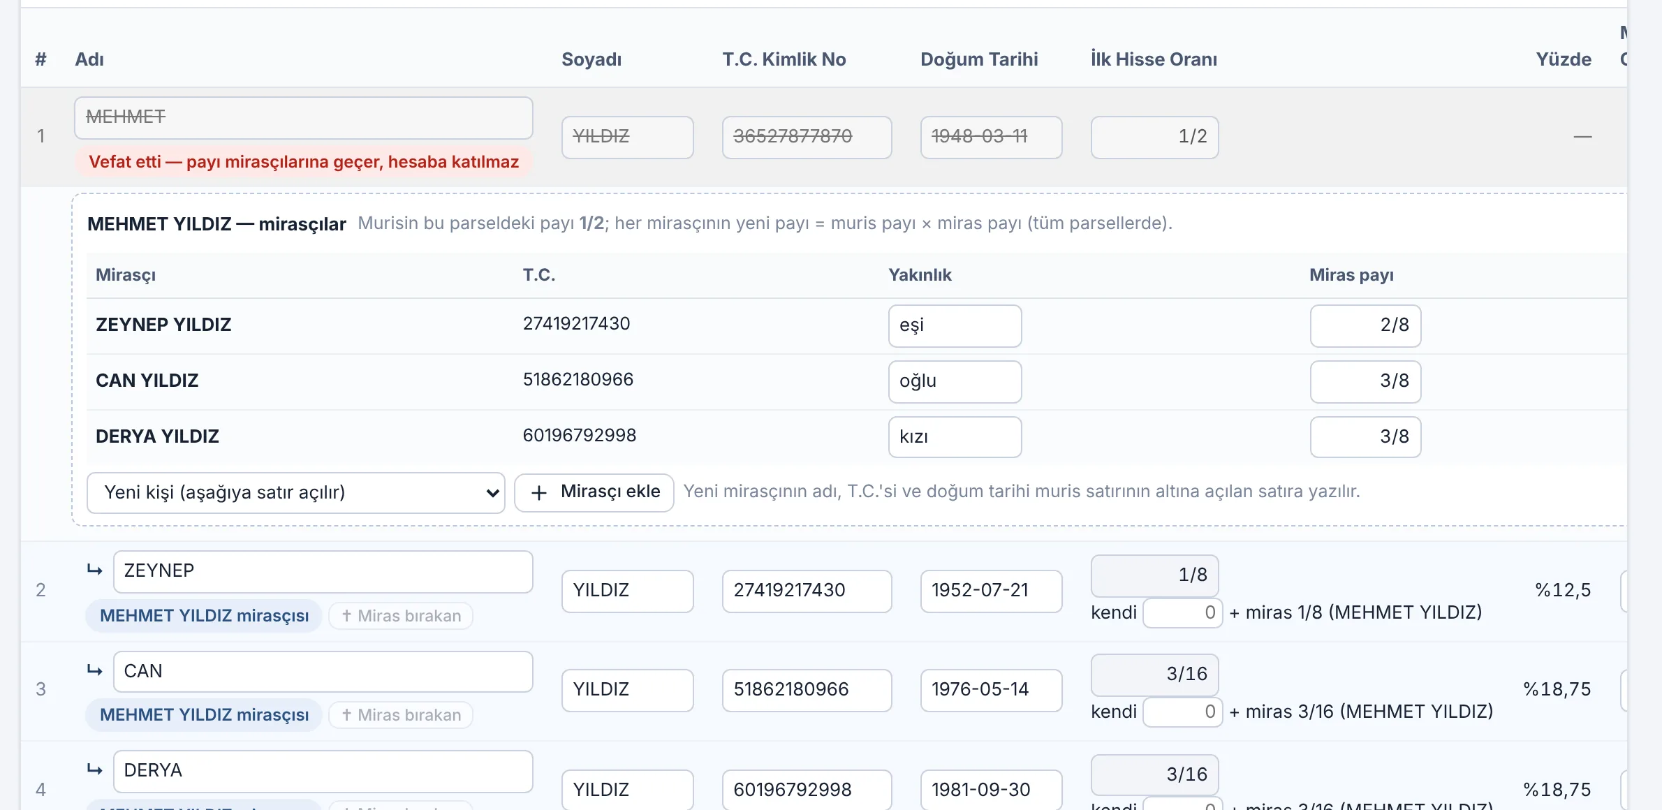
Task: Click the DERYA first name input field
Action: click(323, 771)
